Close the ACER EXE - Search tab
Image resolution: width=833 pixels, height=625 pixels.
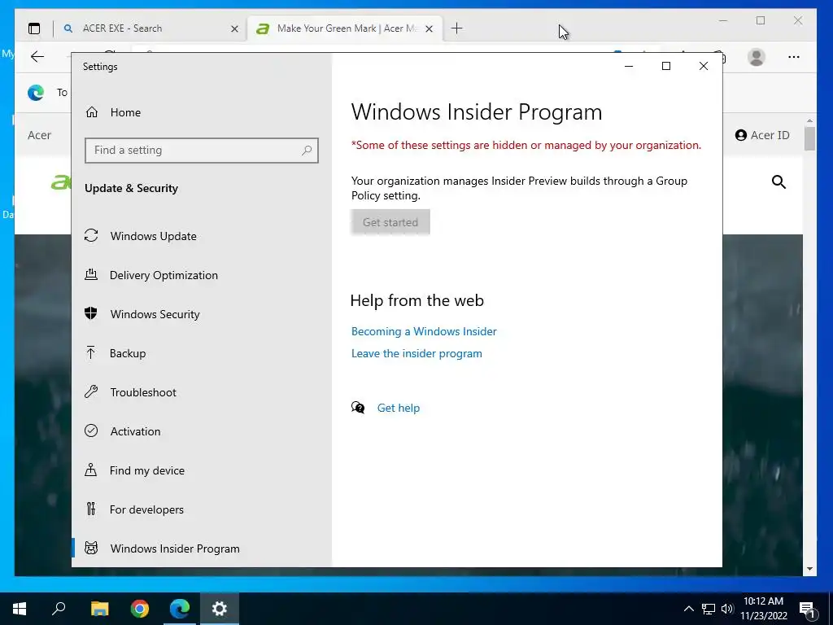pos(234,28)
